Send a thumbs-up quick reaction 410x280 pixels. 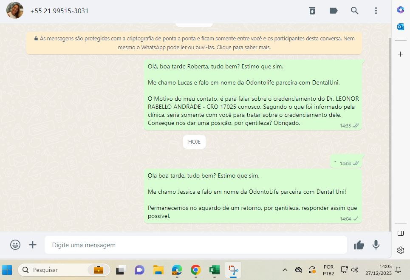click(x=359, y=245)
